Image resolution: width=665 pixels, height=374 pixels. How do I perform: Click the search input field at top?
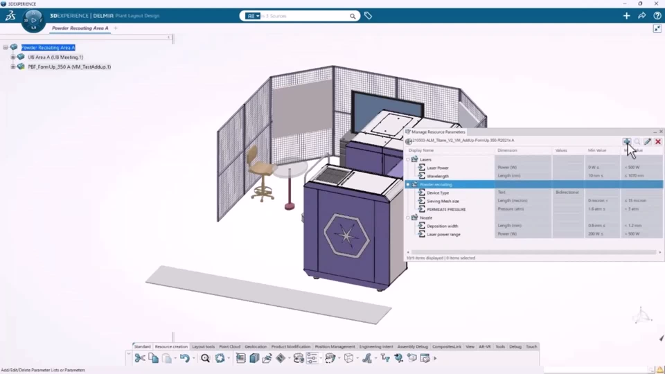coord(305,16)
